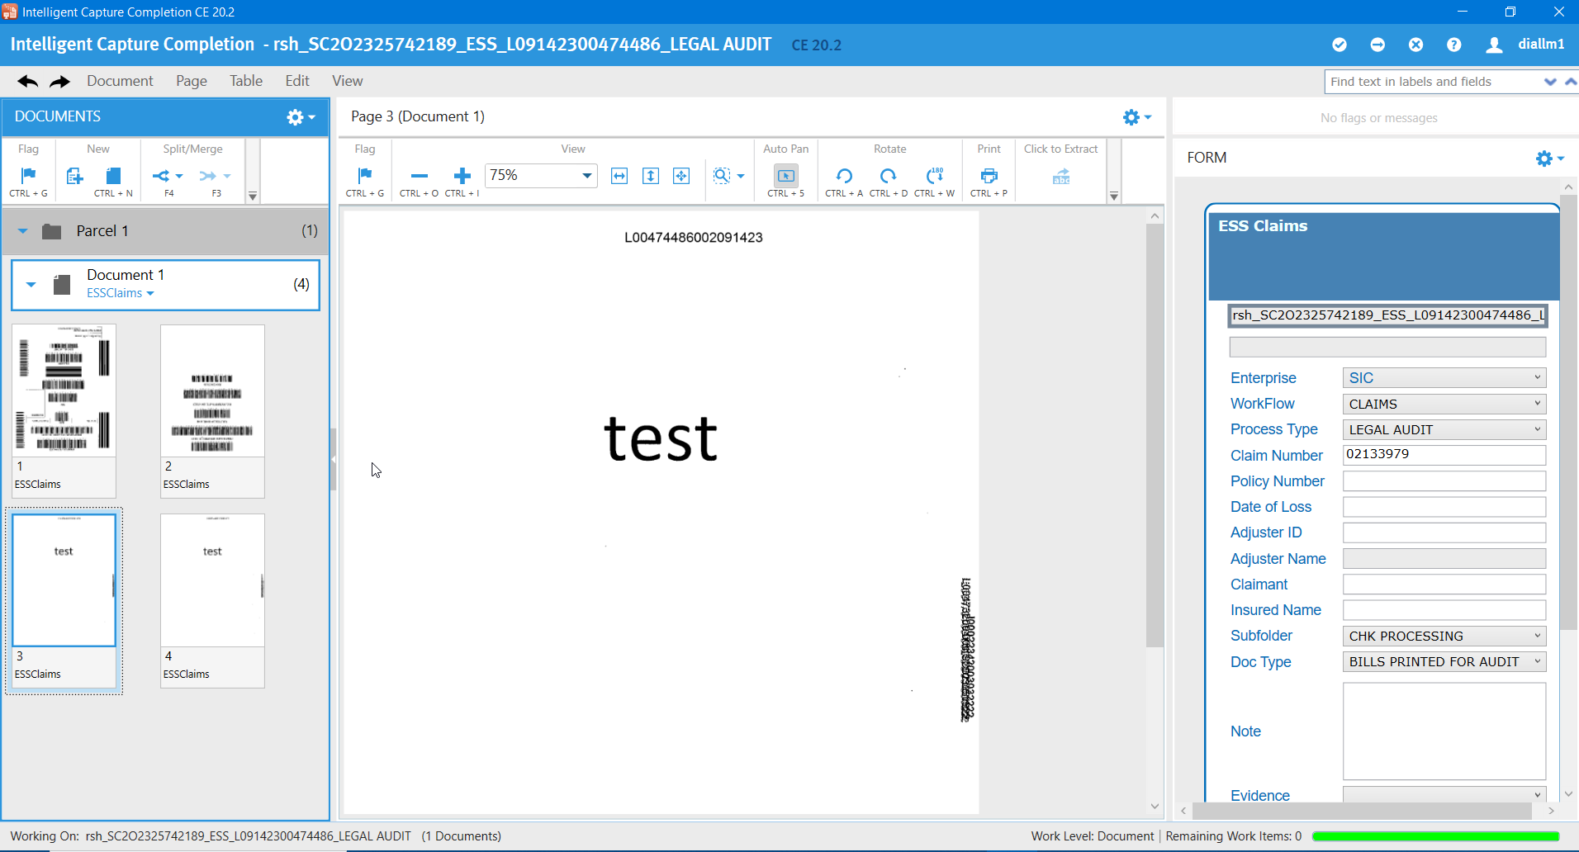Rotate the page counterclockwise

point(843,176)
